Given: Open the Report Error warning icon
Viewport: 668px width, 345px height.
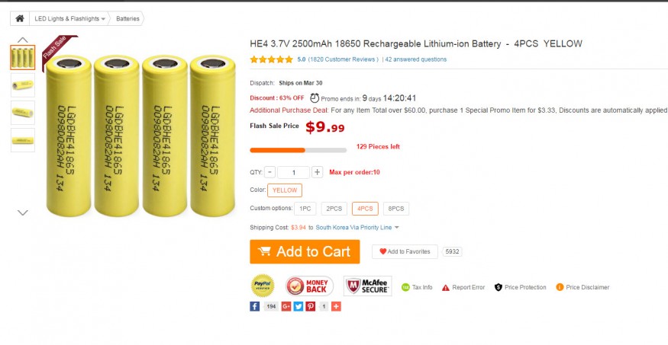Looking at the screenshot, I should 446,288.
